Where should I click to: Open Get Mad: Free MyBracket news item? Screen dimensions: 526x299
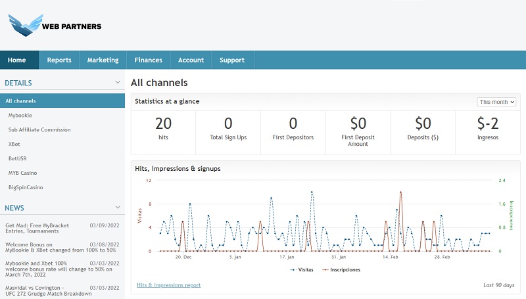37,228
